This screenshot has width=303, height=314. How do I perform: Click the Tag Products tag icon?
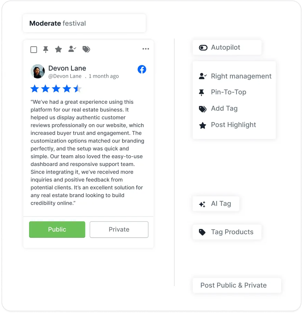click(202, 232)
